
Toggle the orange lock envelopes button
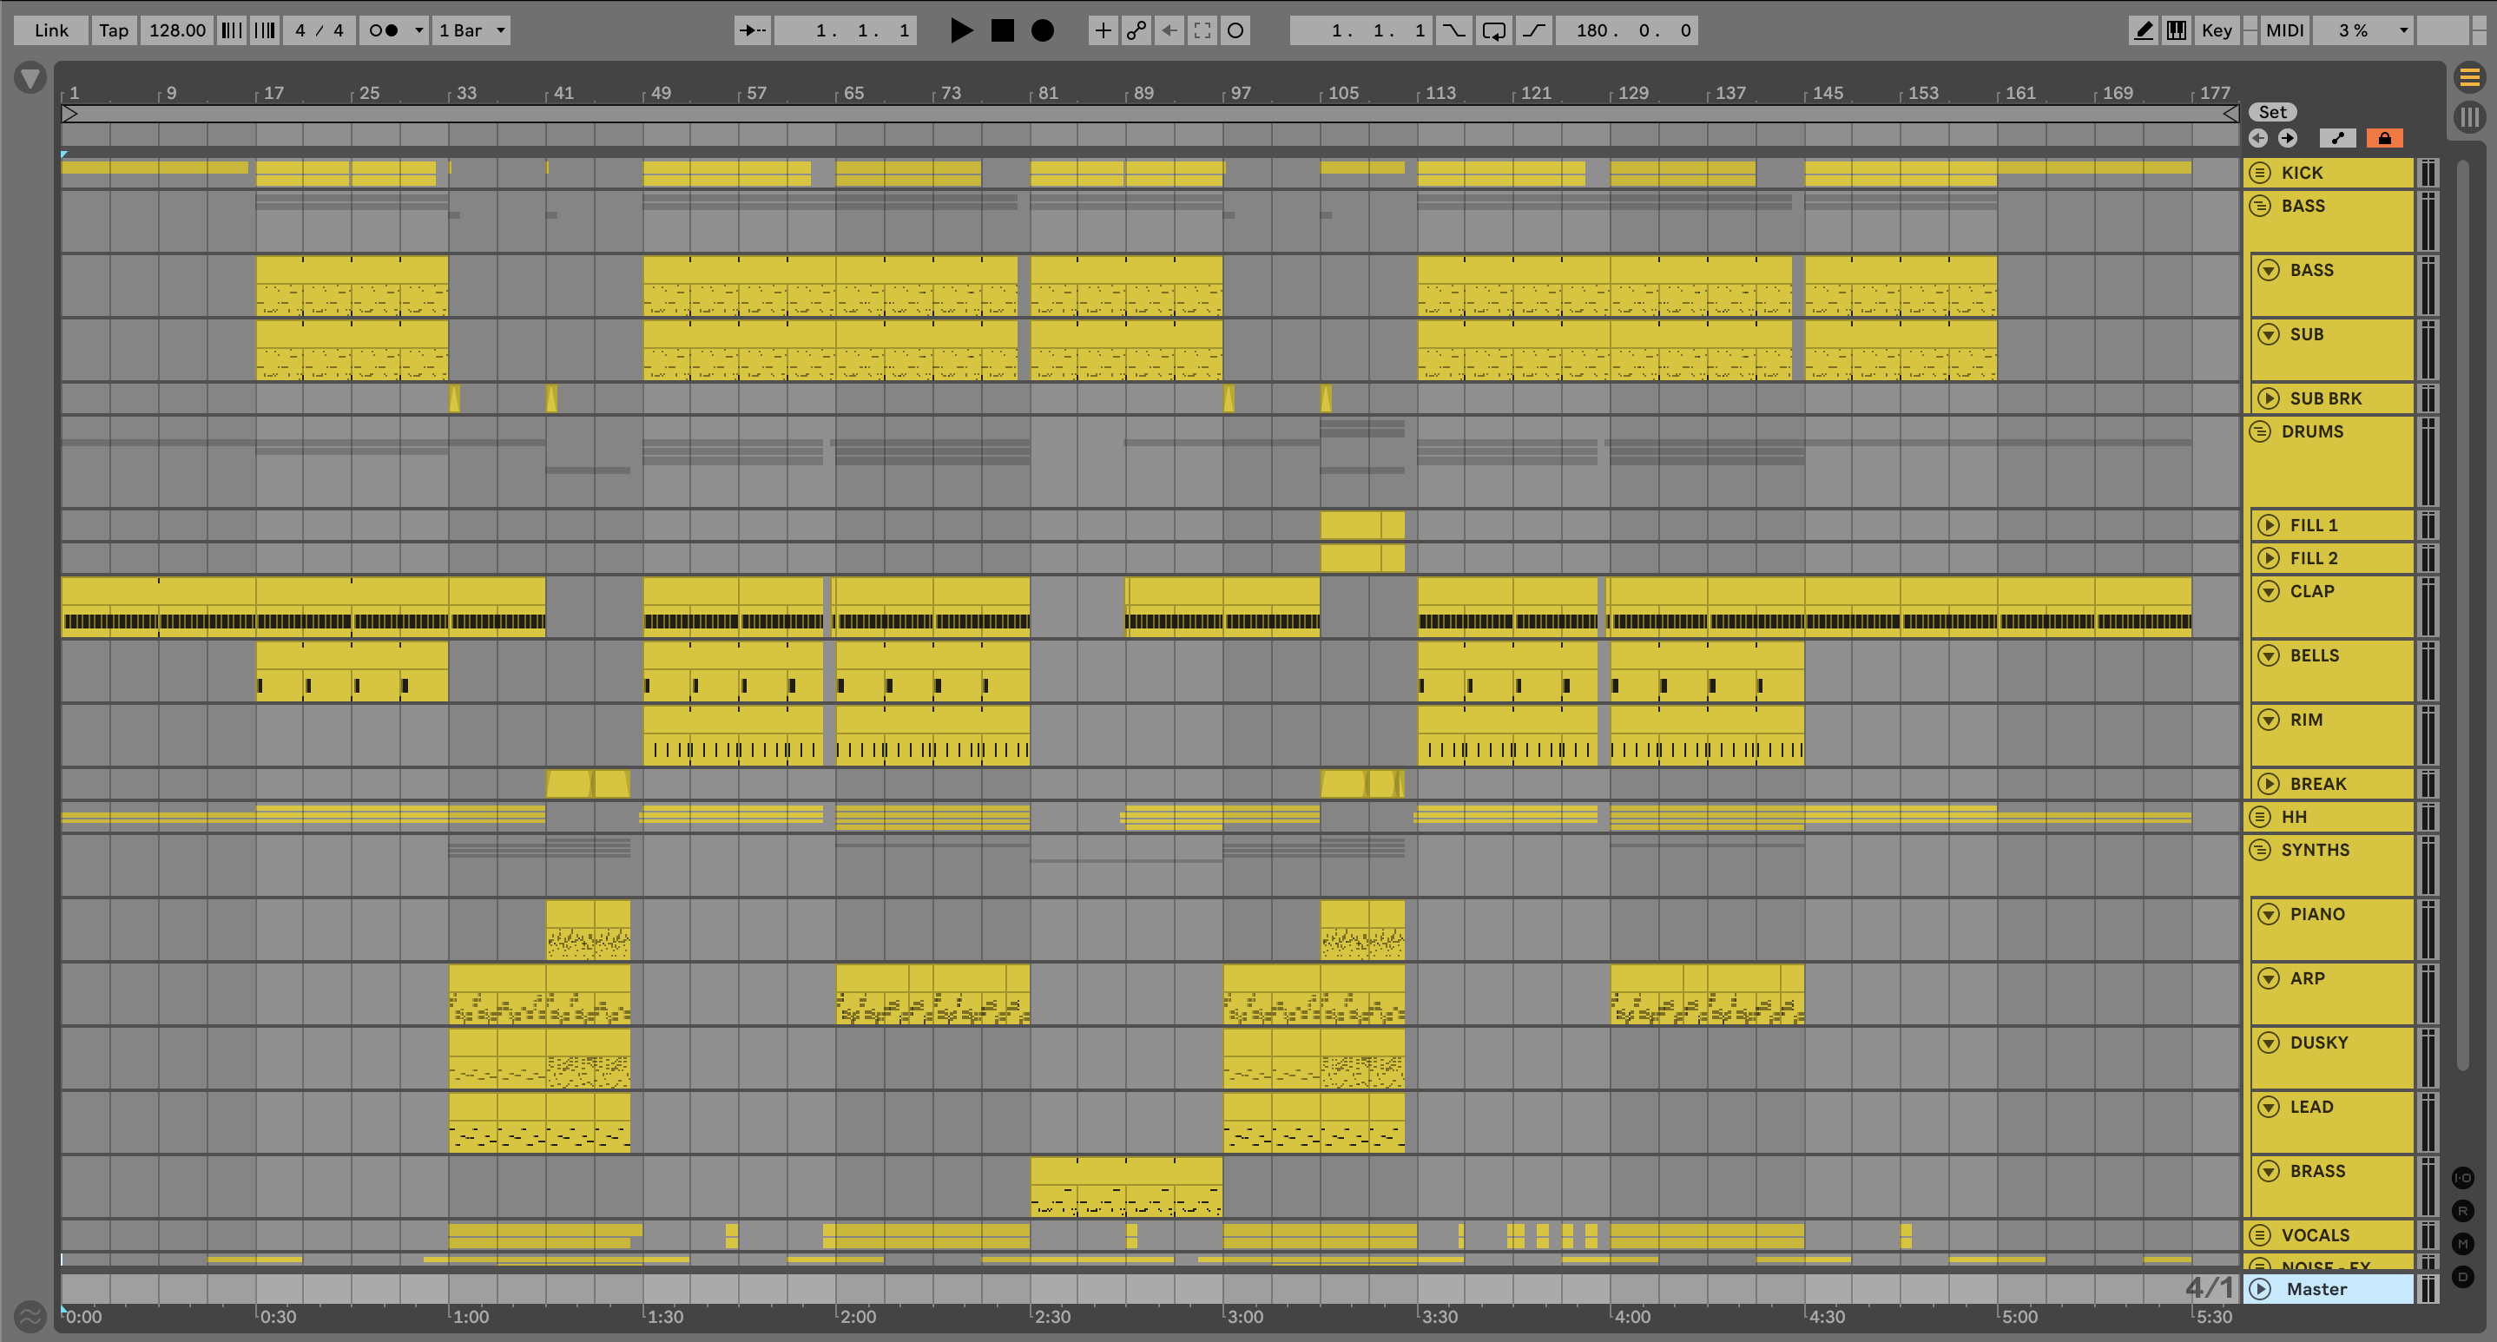[2383, 138]
